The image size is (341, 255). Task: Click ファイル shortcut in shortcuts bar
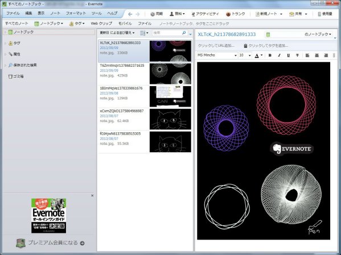tap(145, 23)
